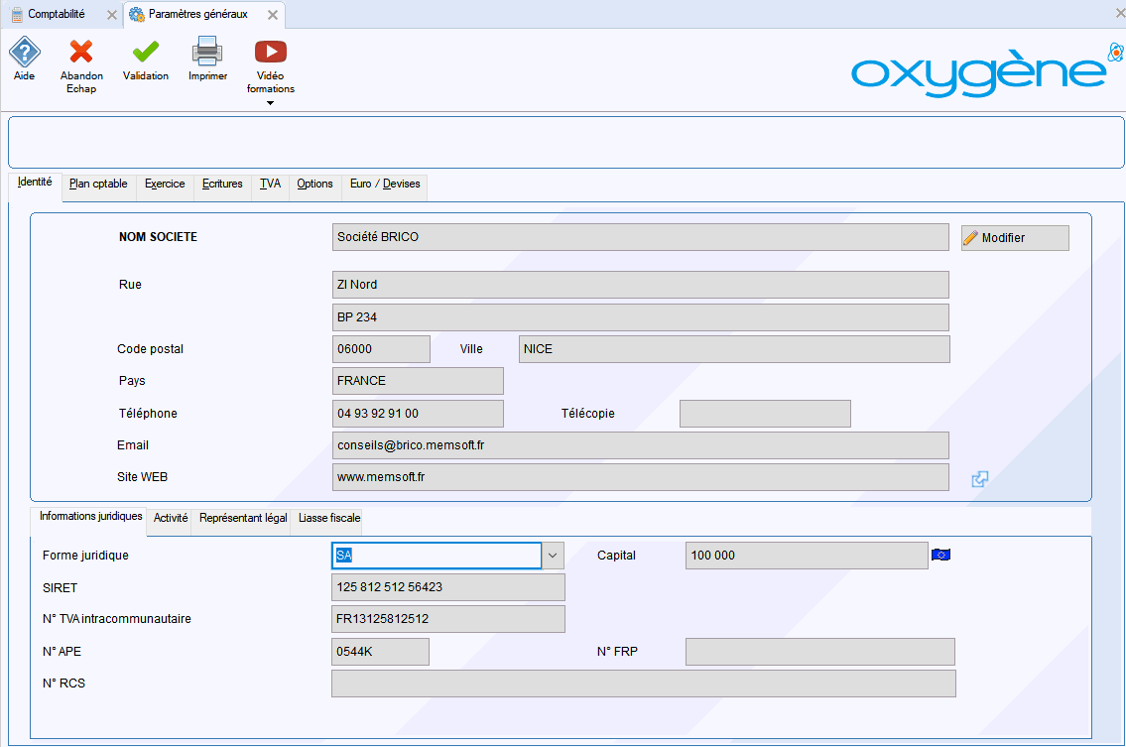Click the Imprimer printer icon
Image resolution: width=1126 pixels, height=747 pixels.
pyautogui.click(x=207, y=52)
